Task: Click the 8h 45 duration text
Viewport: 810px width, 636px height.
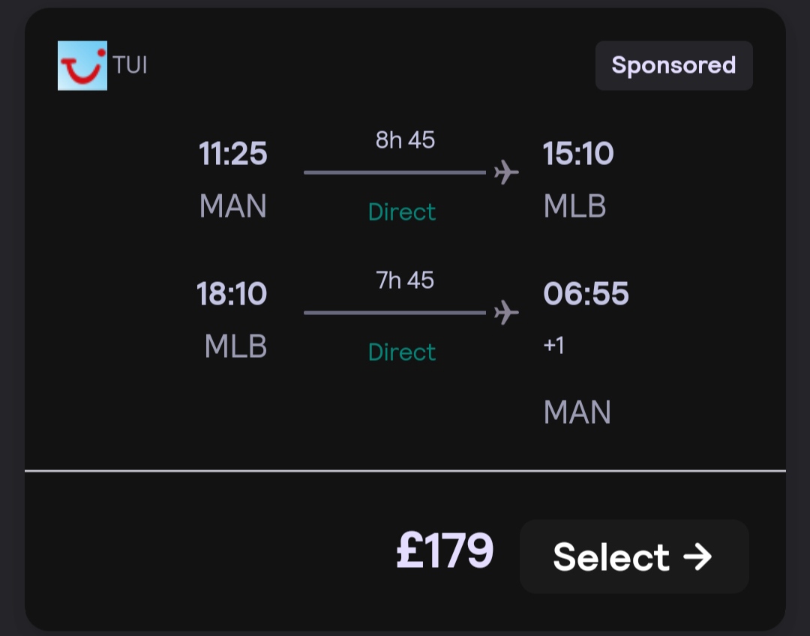Action: coord(405,140)
